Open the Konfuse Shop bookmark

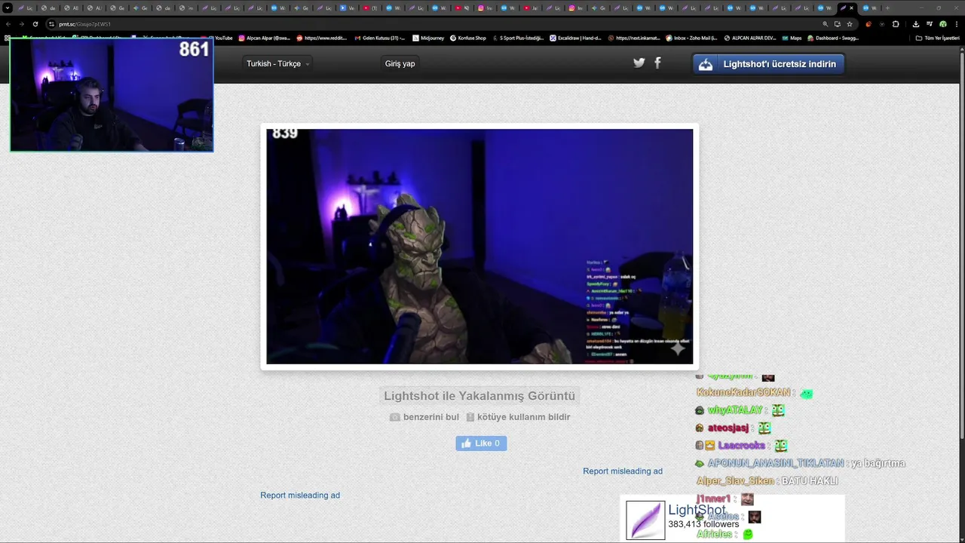[x=468, y=38]
